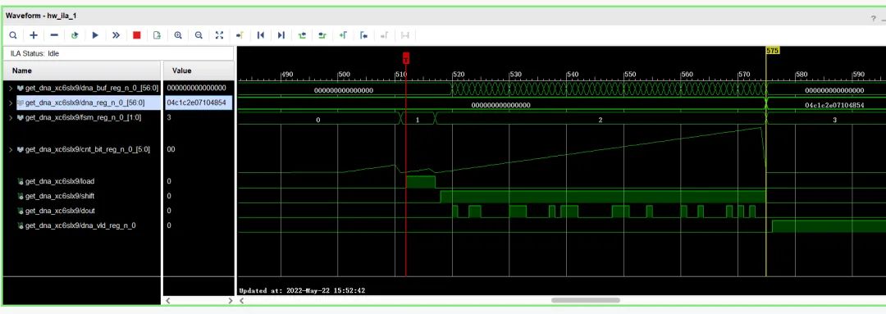This screenshot has height=314, width=886.
Task: Expand the fsm_reg_n_0 bus signal
Action: pyautogui.click(x=11, y=117)
